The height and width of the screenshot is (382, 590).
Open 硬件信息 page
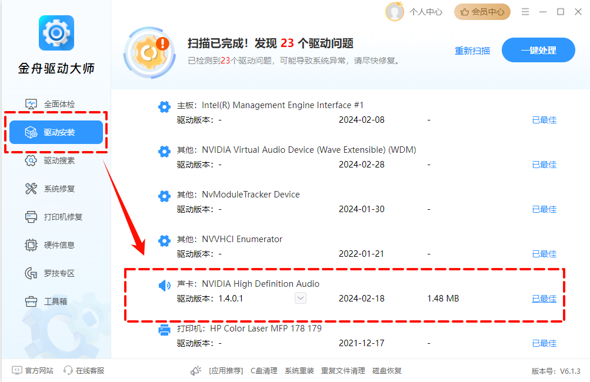[x=56, y=245]
